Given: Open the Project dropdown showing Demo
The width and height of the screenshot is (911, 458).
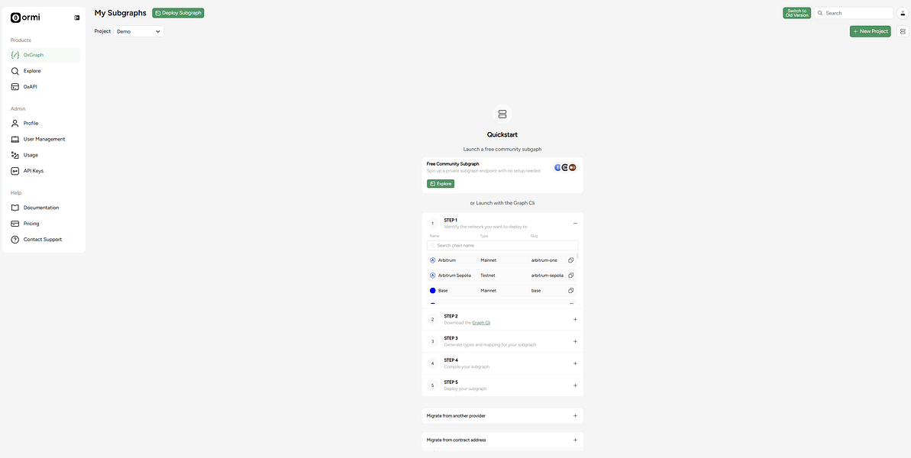Looking at the screenshot, I should [139, 31].
